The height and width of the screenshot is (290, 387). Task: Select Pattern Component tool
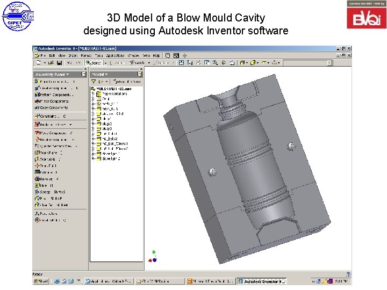click(x=54, y=95)
